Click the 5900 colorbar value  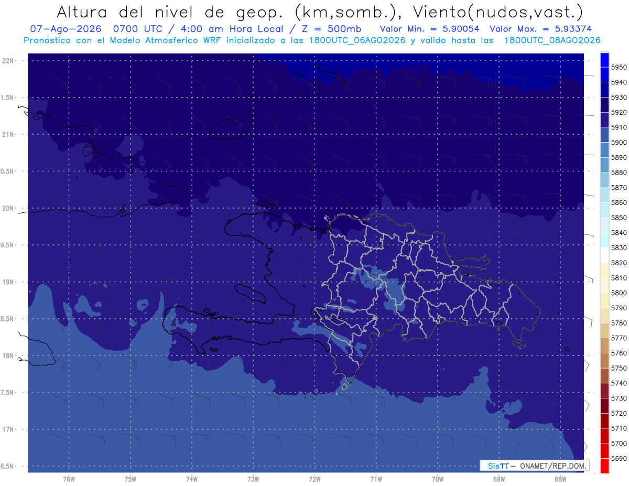[619, 143]
